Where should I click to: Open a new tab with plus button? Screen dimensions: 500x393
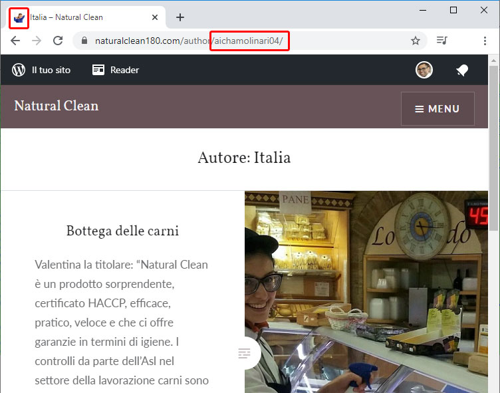click(180, 17)
